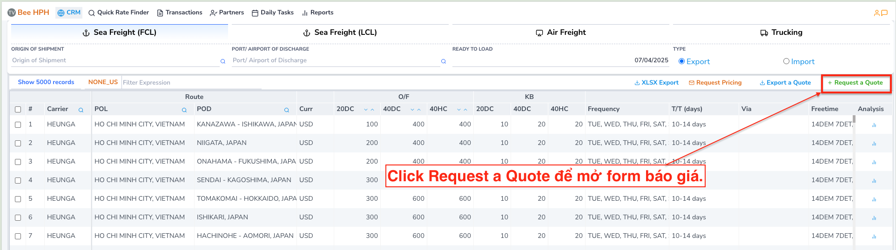The width and height of the screenshot is (896, 250).
Task: Open the Daily Tasks menu
Action: [273, 13]
